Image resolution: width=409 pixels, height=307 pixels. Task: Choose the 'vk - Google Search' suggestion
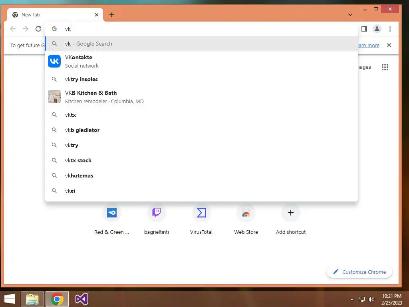(x=201, y=44)
